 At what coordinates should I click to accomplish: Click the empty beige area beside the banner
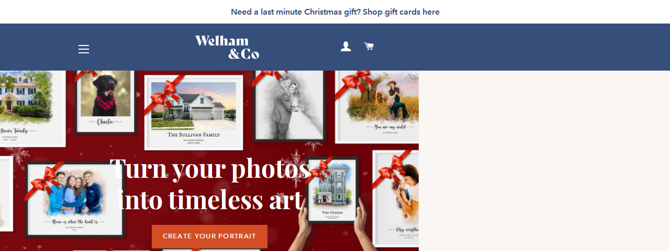coord(544,161)
